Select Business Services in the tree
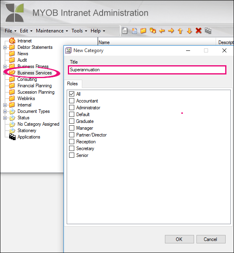The width and height of the screenshot is (234, 253). point(35,73)
